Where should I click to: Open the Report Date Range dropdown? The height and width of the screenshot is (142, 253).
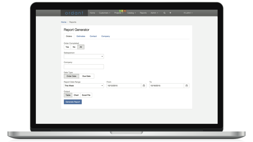point(84,86)
